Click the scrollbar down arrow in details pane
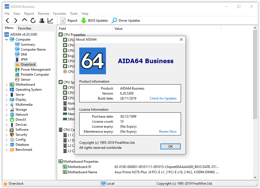Screen dimensions: 260x188 pyautogui.click(x=255, y=177)
